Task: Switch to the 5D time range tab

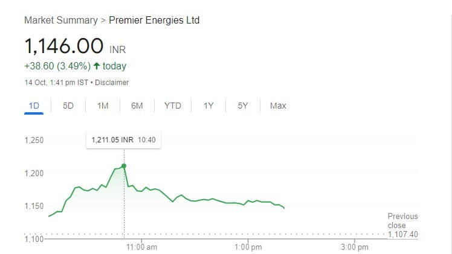Action: [x=68, y=106]
